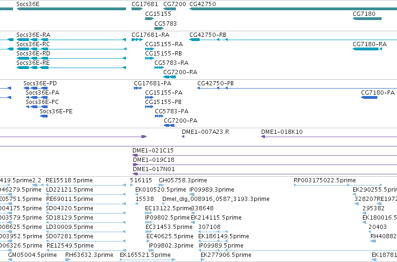Select the CG7200 gene feature

click(x=170, y=9)
